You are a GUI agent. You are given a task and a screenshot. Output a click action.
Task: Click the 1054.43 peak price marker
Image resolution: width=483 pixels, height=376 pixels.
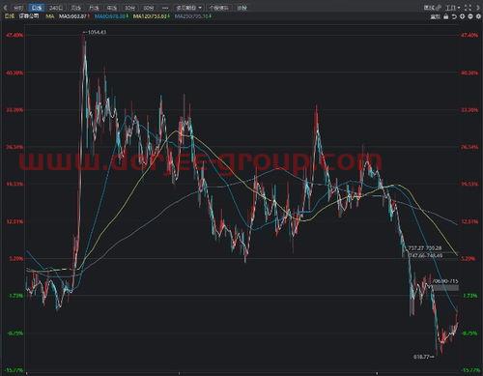pos(95,32)
